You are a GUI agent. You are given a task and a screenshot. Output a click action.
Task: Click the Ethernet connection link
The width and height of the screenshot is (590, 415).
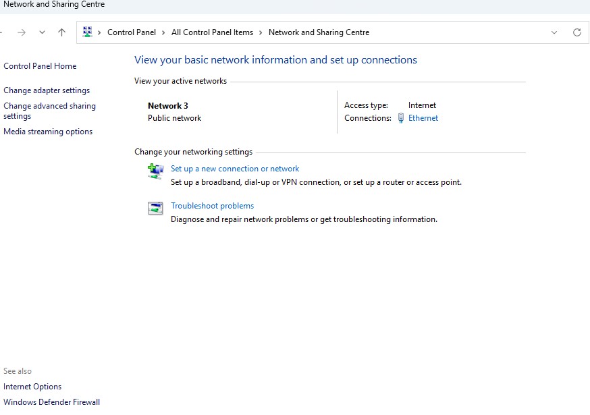[423, 118]
